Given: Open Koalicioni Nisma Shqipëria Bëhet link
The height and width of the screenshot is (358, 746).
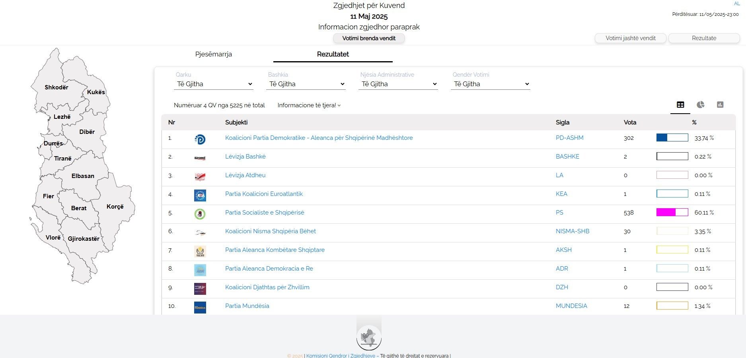Looking at the screenshot, I should (270, 231).
